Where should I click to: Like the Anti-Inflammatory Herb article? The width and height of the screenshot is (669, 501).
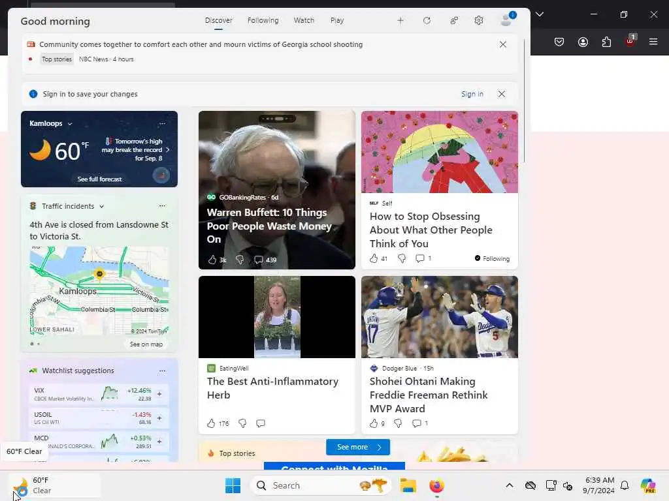(x=211, y=423)
